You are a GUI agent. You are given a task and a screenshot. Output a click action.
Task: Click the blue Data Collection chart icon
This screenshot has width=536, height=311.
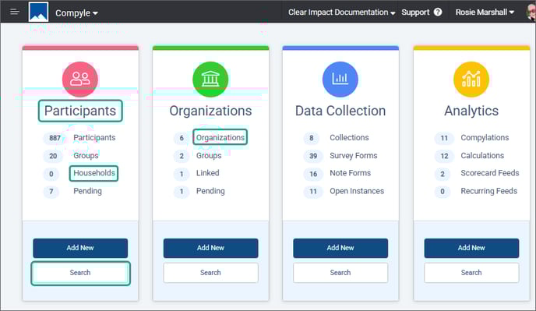[x=340, y=79]
